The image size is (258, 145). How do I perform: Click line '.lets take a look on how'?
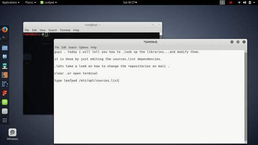[x=112, y=66]
